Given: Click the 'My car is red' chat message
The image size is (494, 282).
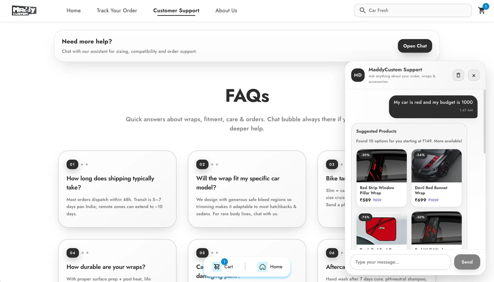Looking at the screenshot, I should [433, 107].
